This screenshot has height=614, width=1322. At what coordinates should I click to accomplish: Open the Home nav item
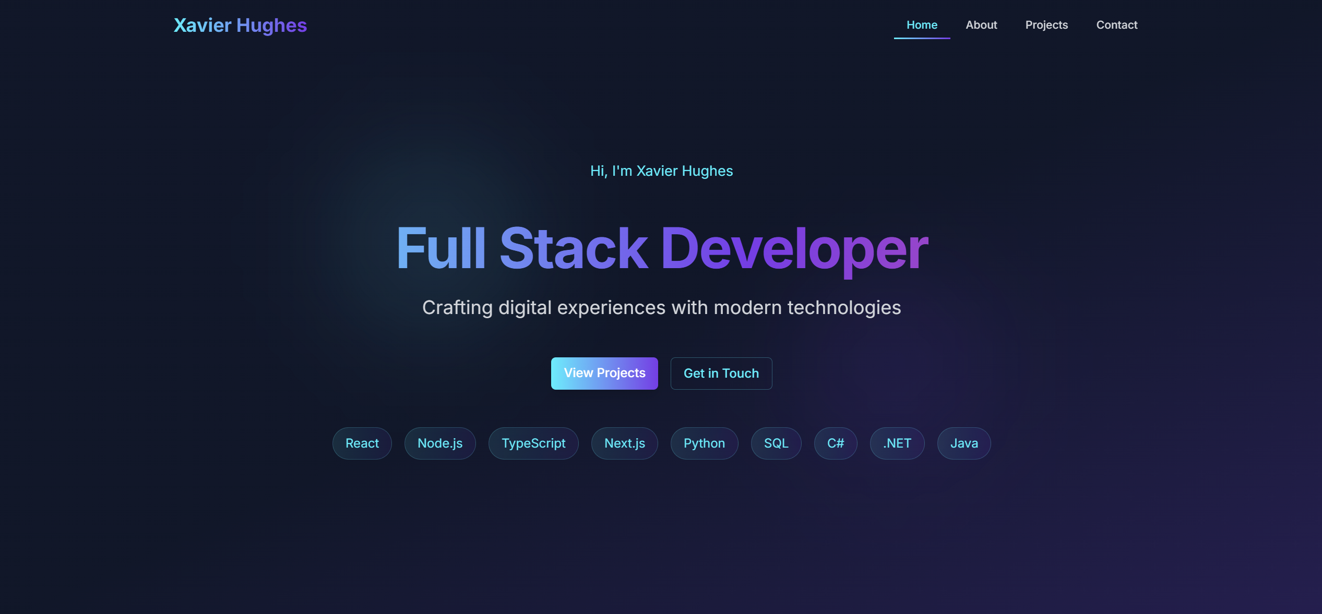click(x=922, y=25)
